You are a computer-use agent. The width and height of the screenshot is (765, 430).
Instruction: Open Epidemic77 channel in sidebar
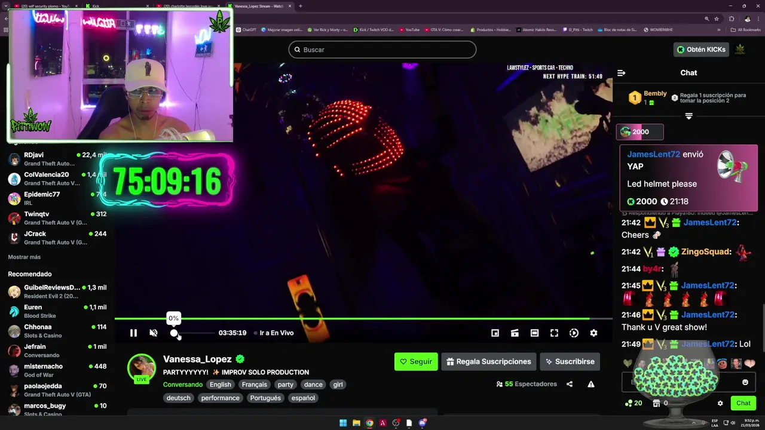pos(57,198)
